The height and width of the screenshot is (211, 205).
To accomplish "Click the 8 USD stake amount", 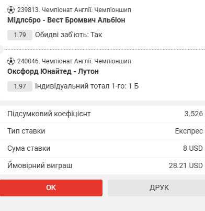I will point(193,148).
